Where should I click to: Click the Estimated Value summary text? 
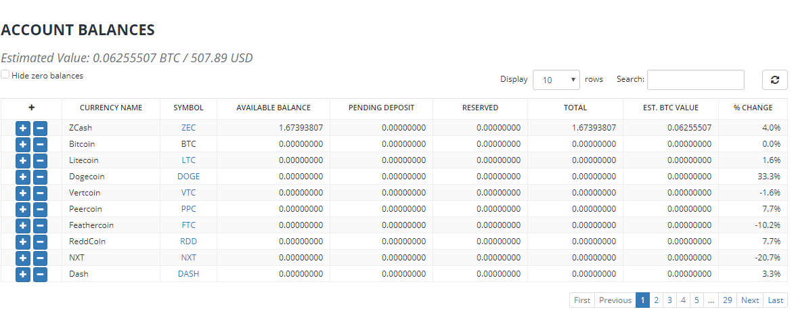[127, 58]
